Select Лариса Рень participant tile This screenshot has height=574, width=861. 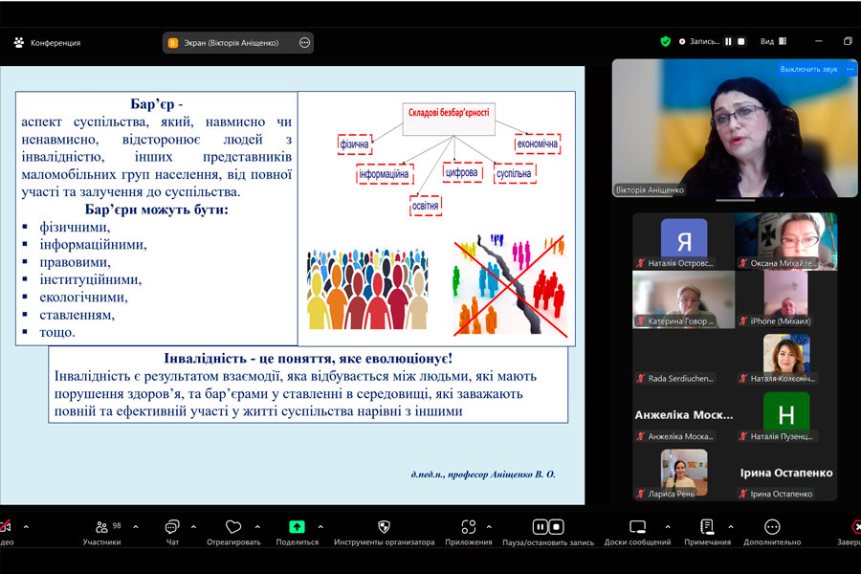684,473
